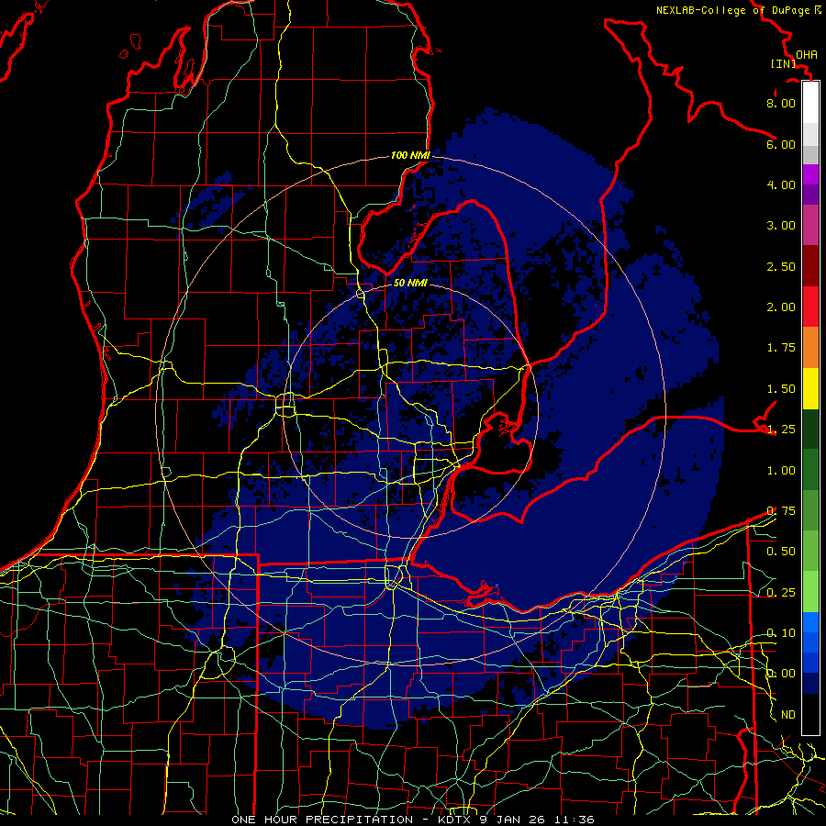Screen dimensions: 826x826
Task: Click the 9 JAN 26 date in caption
Action: point(512,820)
